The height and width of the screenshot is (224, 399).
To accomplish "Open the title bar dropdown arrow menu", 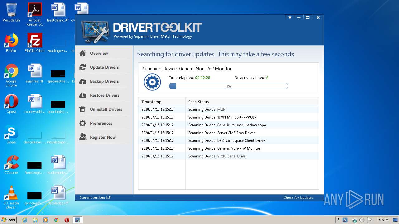I will (290, 18).
